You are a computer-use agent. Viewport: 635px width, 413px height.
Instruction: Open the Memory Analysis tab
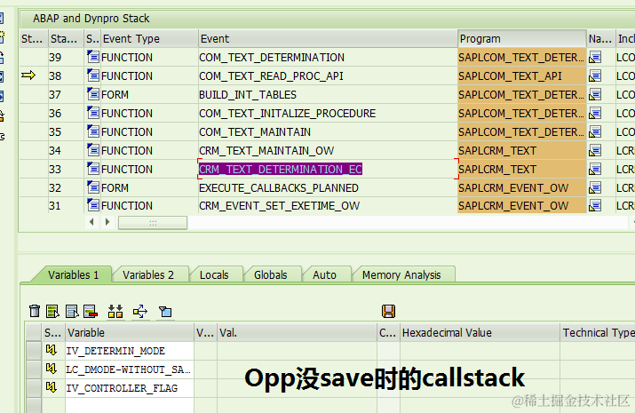point(401,275)
